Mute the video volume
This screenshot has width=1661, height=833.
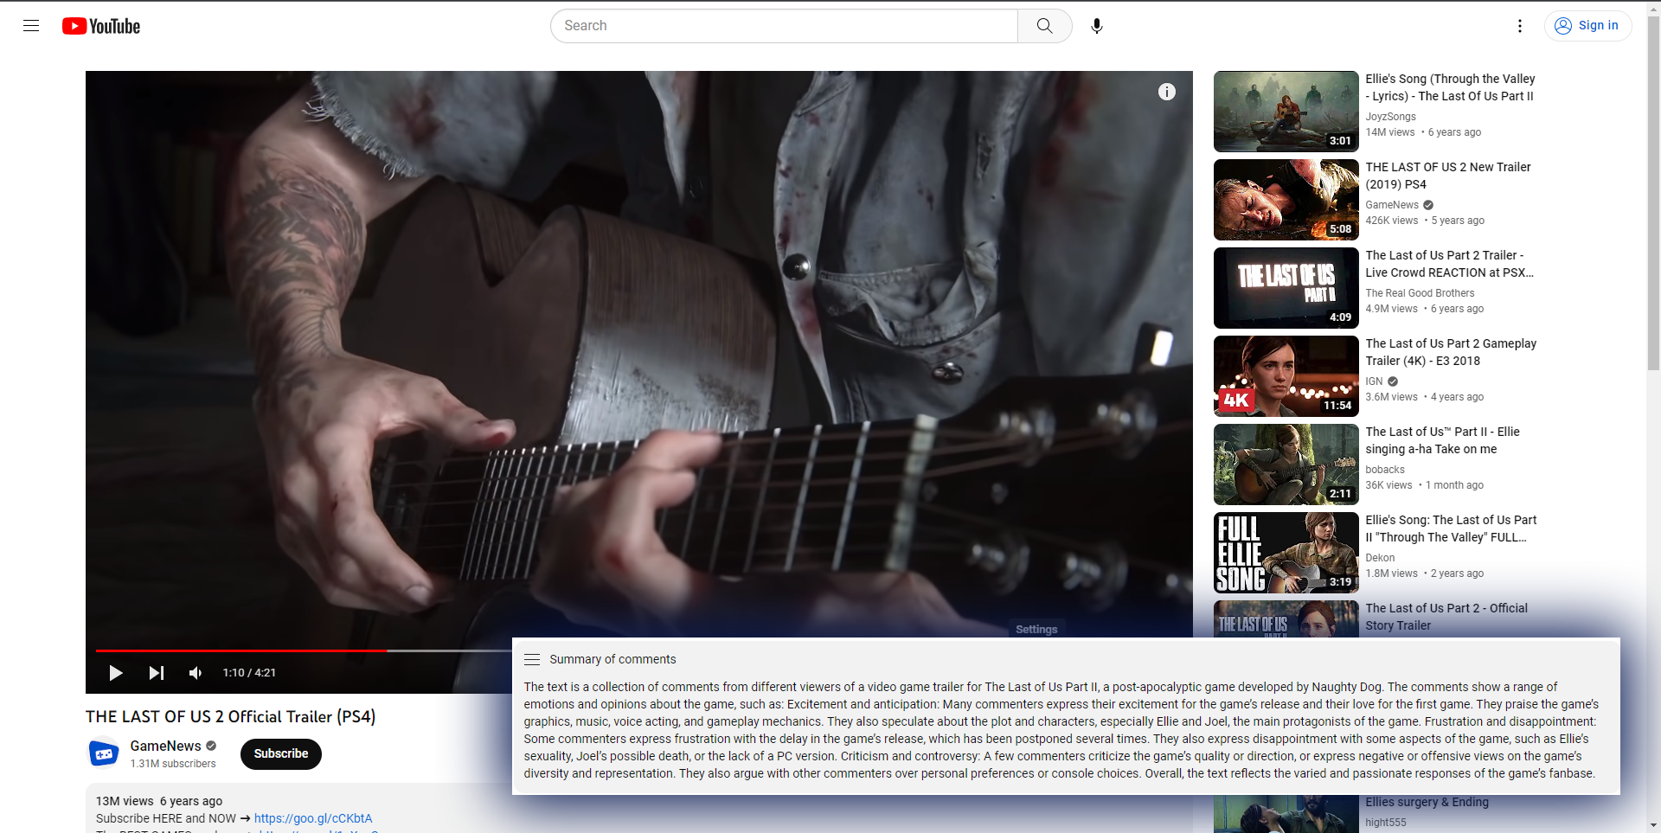(196, 673)
